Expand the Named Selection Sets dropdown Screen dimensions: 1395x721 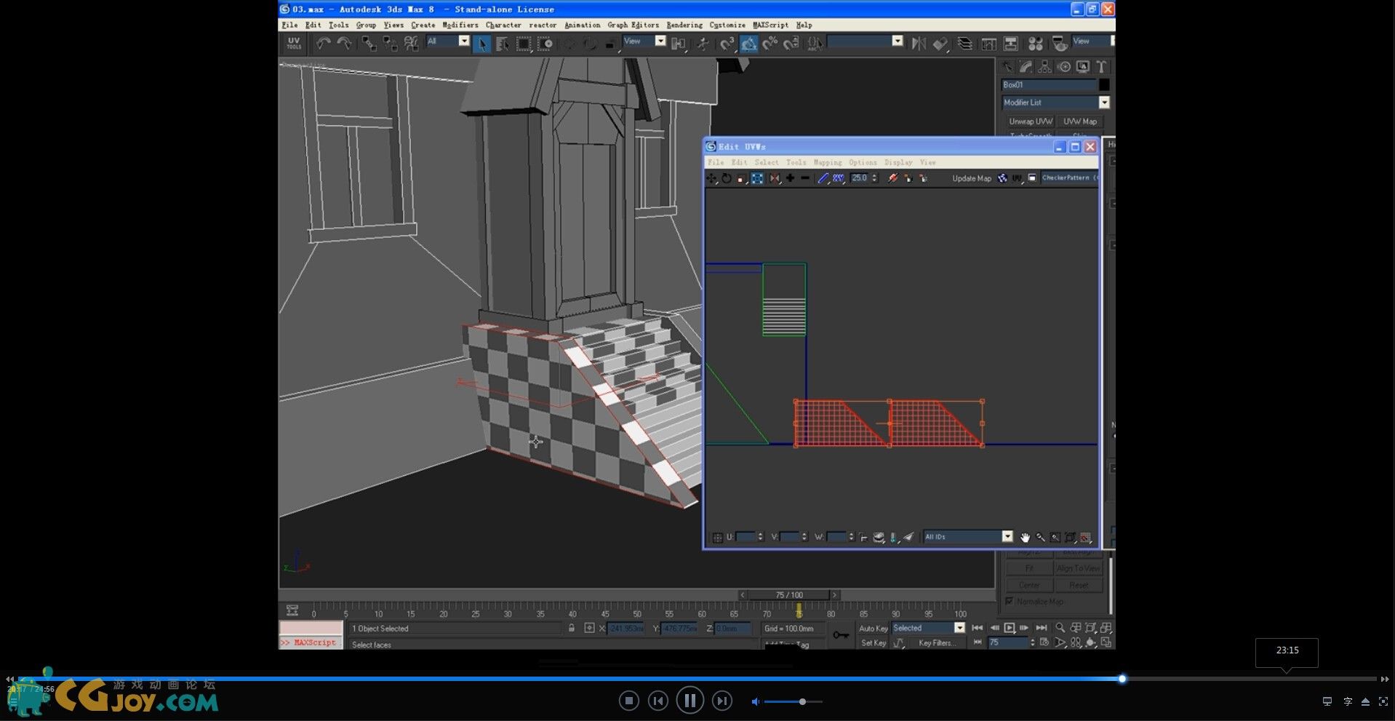(865, 41)
